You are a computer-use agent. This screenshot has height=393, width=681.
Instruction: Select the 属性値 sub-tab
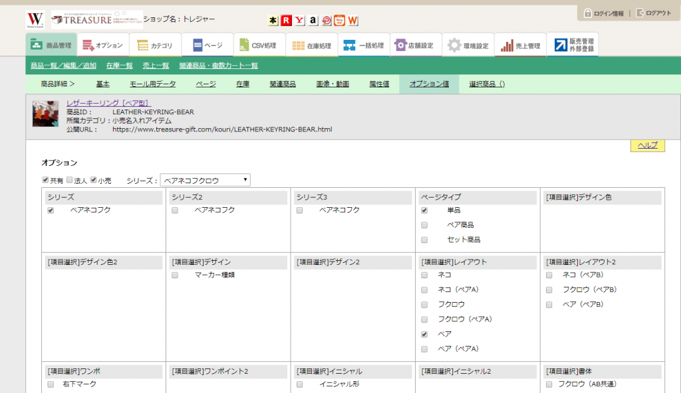click(x=379, y=84)
